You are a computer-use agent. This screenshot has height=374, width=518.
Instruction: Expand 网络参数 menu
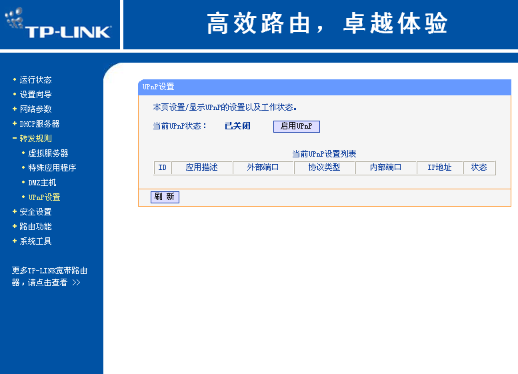tap(35, 109)
